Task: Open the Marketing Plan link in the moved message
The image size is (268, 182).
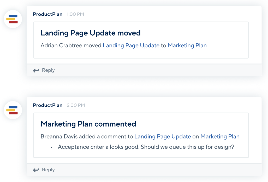Action: 187,45
